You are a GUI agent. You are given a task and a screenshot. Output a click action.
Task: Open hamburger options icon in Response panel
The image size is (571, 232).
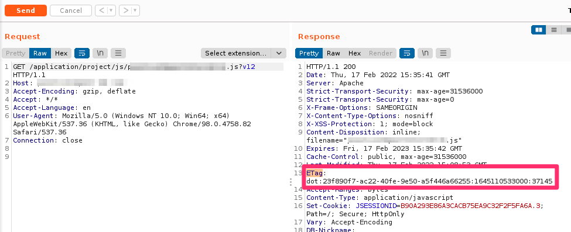pyautogui.click(x=443, y=53)
